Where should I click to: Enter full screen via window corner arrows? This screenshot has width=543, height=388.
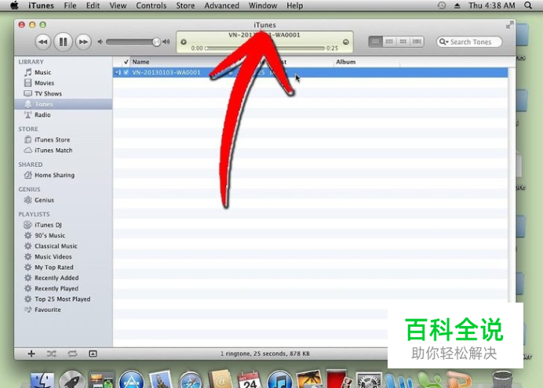509,25
